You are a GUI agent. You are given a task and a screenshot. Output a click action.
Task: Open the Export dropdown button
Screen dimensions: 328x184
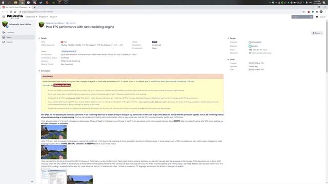coord(317,33)
